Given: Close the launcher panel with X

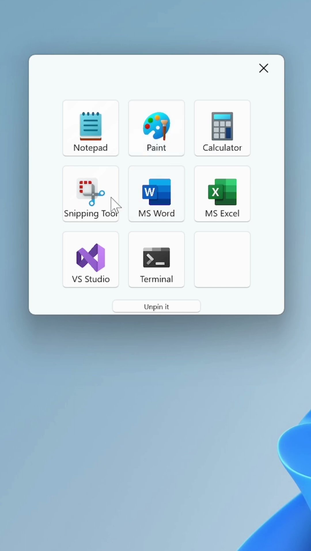Looking at the screenshot, I should tap(263, 68).
